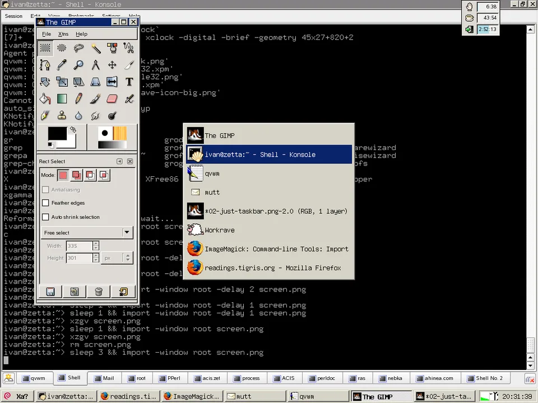Set selection mode to Replace
538x403 pixels.
(63, 175)
